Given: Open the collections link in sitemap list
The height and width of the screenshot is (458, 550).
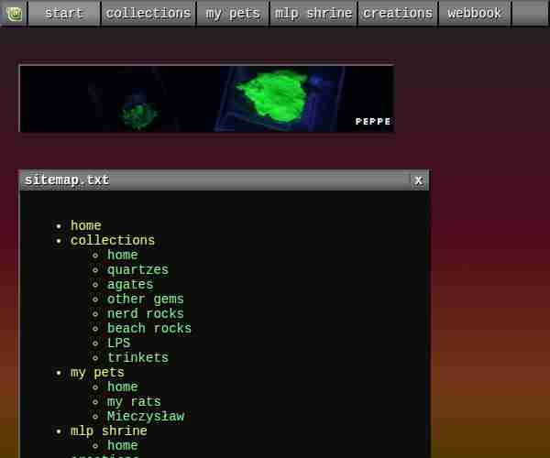Looking at the screenshot, I should click(113, 241).
